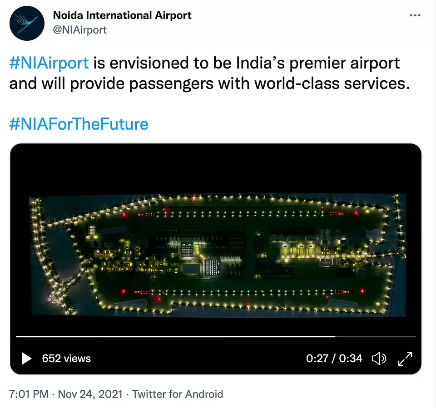Mute the video with the speaker icon
Screen dimensions: 436x408
pos(379,359)
